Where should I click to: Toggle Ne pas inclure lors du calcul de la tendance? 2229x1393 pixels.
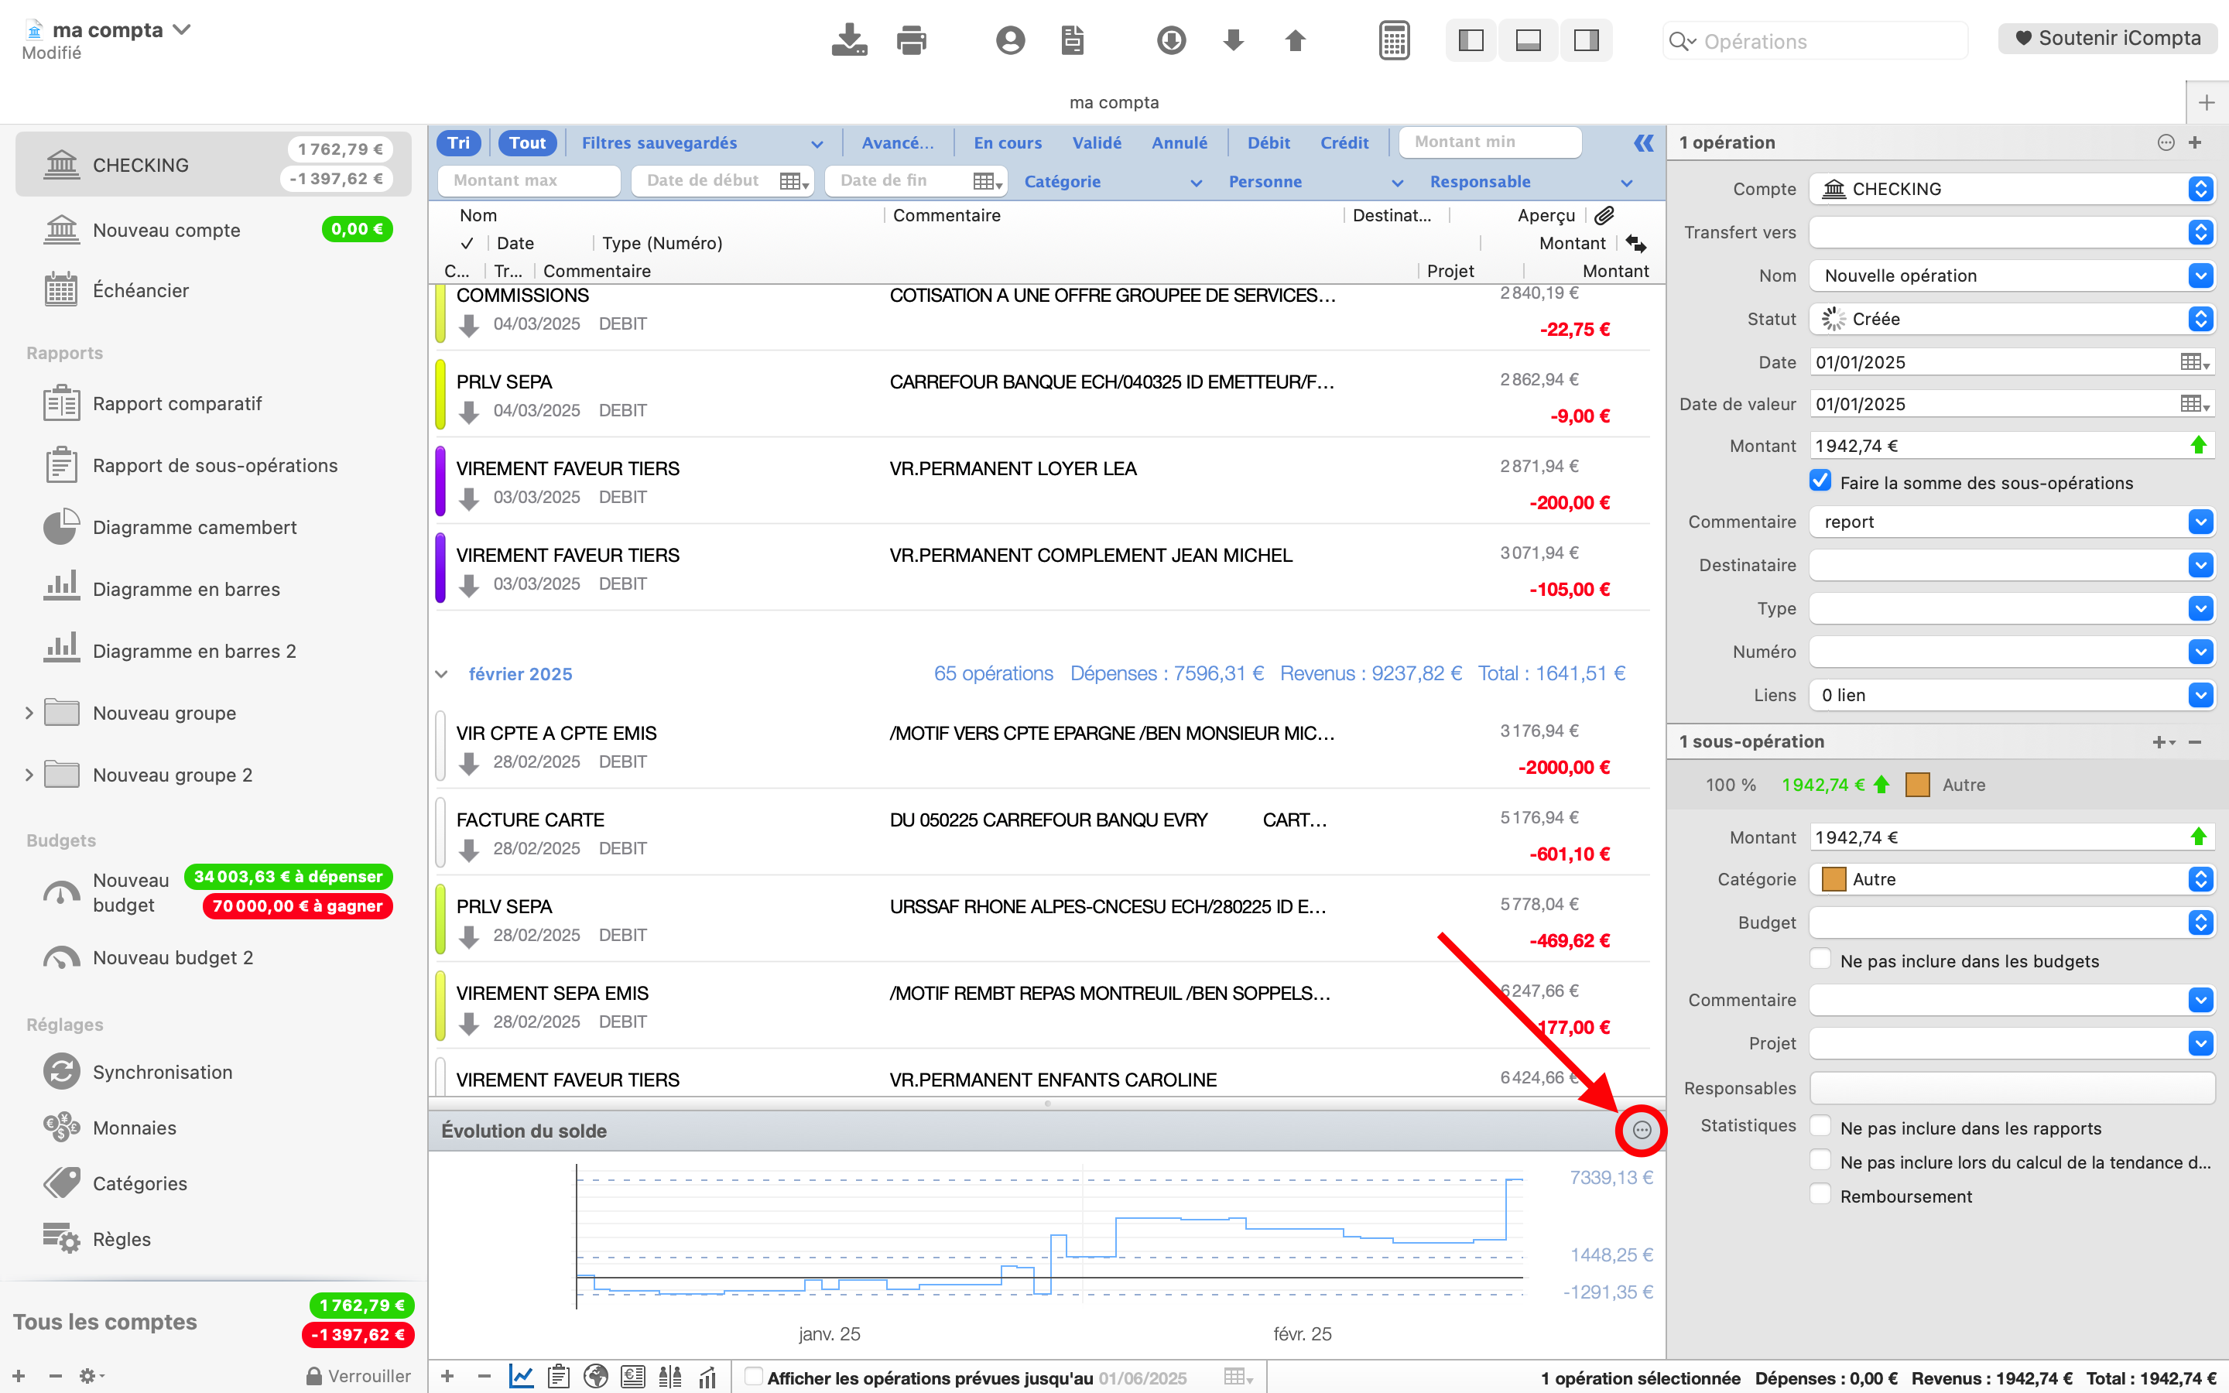click(x=1820, y=1160)
